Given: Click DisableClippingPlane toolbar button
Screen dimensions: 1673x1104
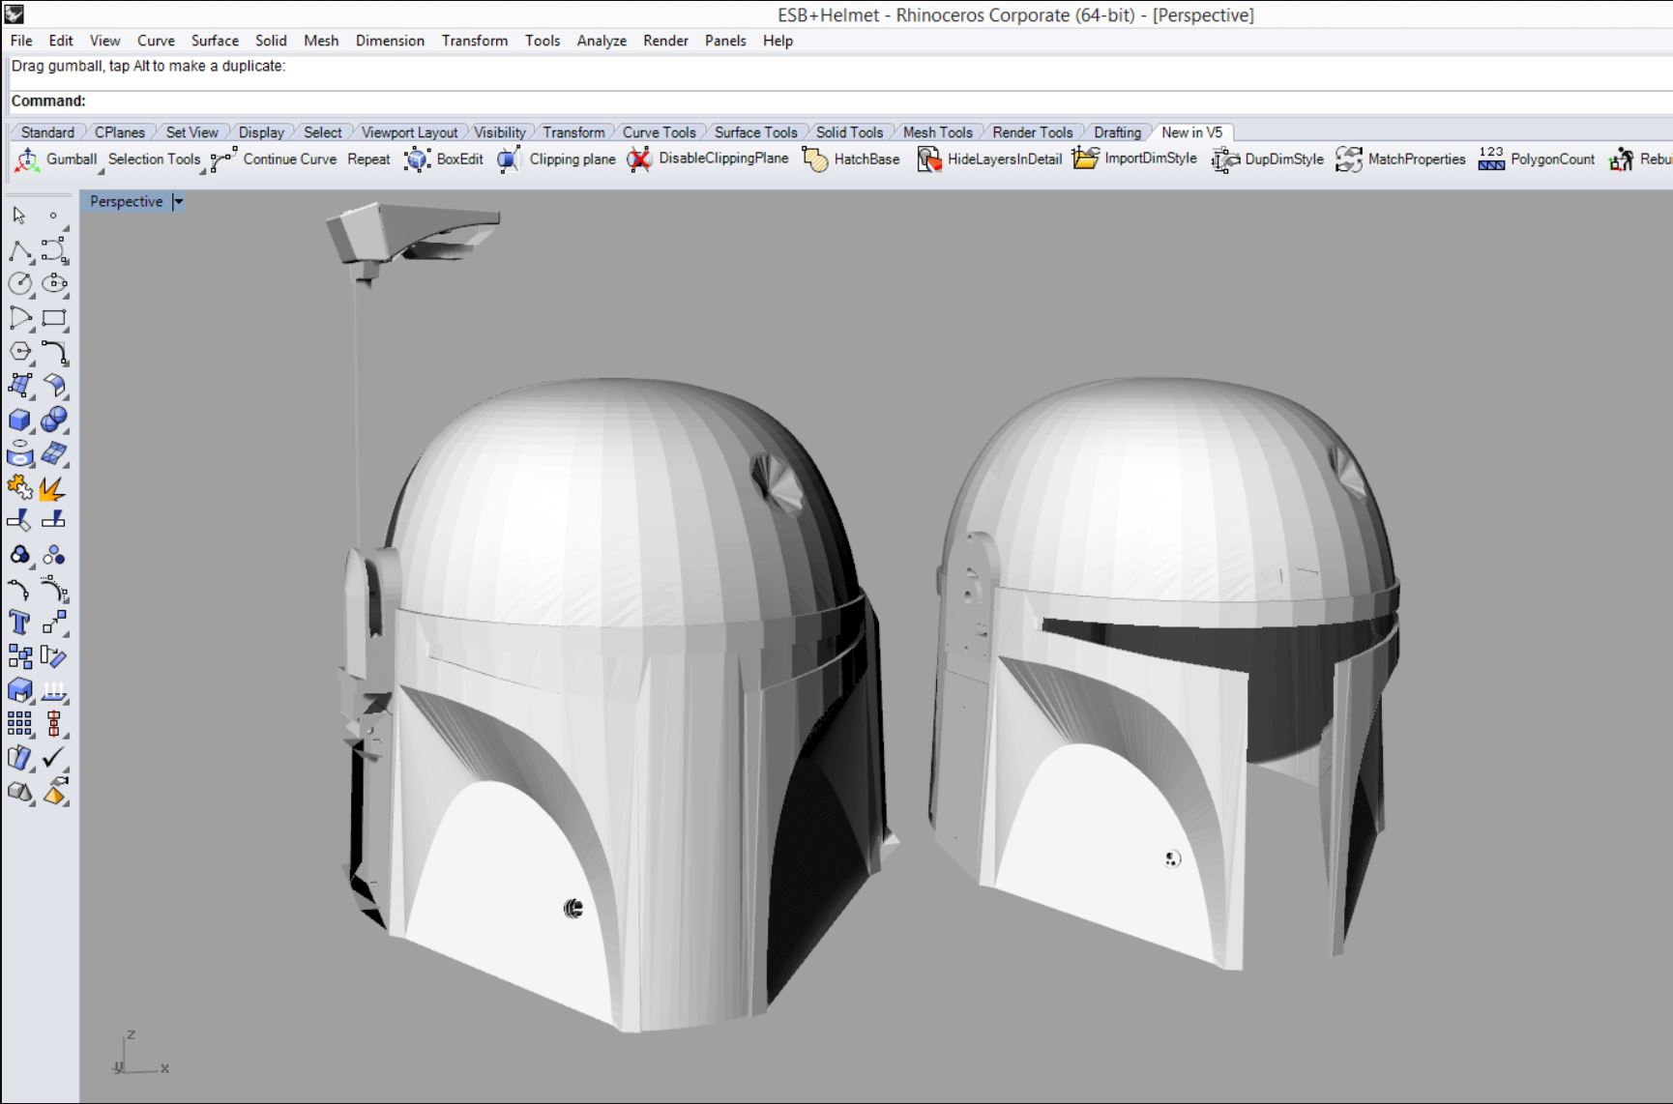Looking at the screenshot, I should (708, 160).
